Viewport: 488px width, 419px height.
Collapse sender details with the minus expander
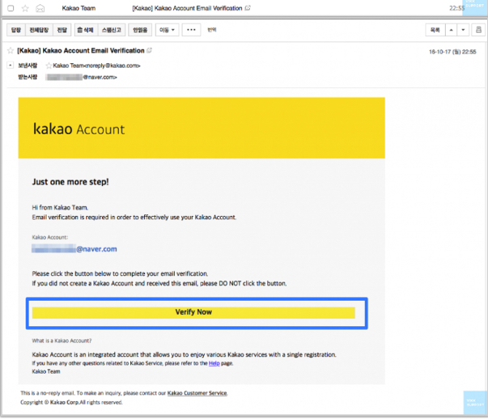11,65
